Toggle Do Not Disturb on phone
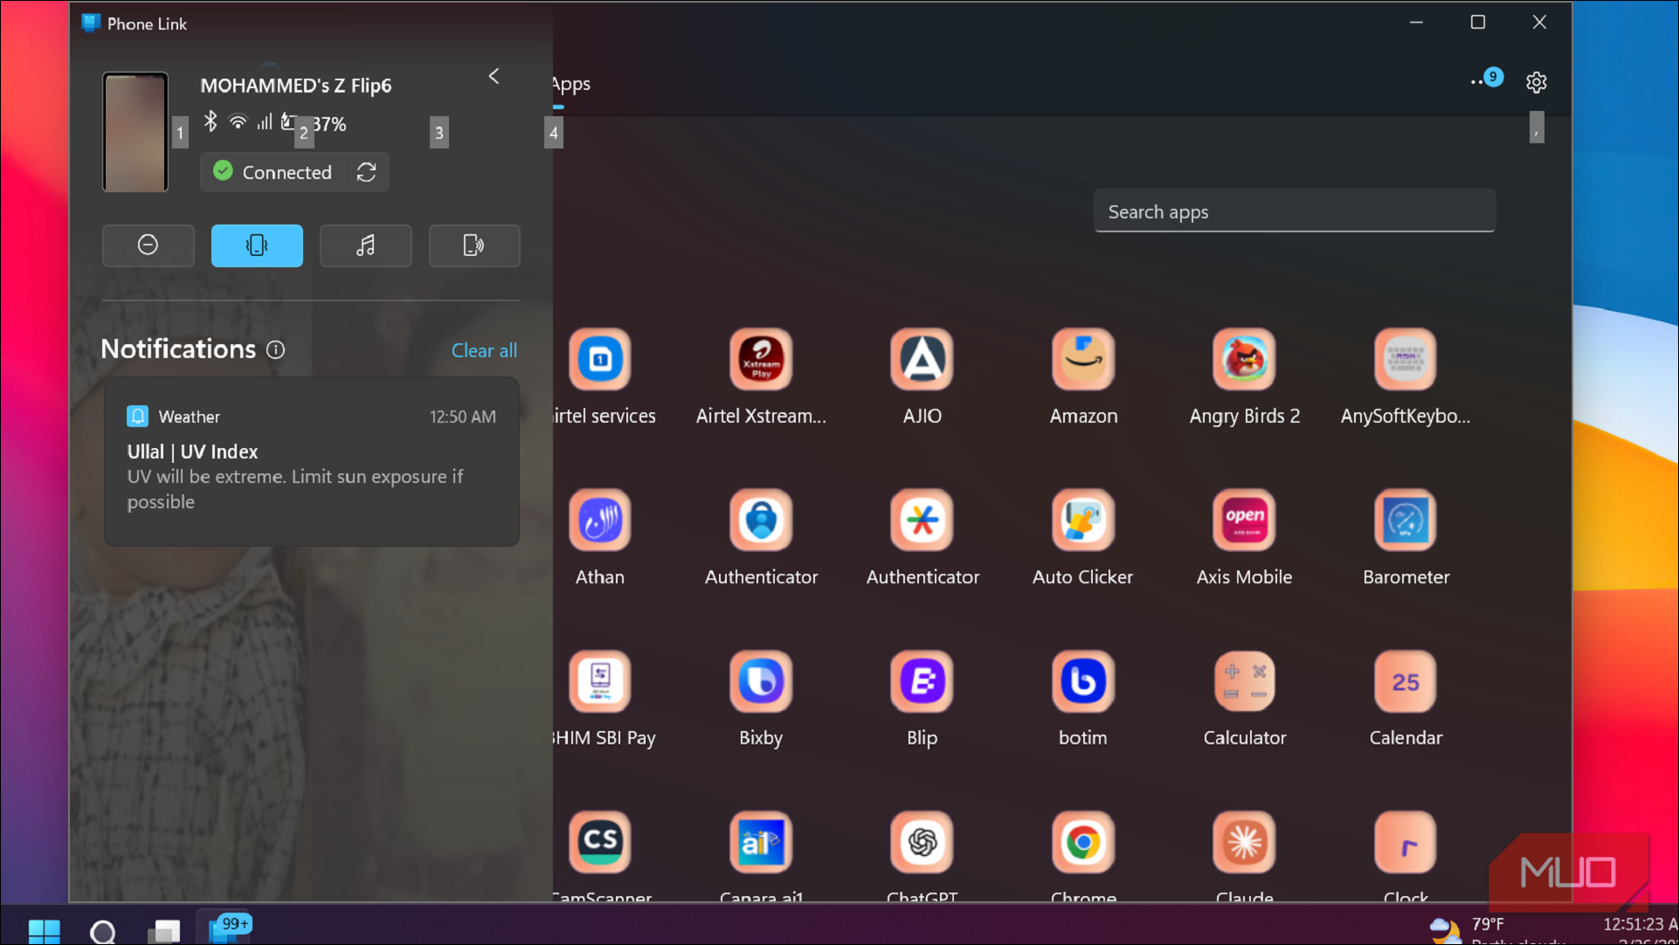Viewport: 1679px width, 945px height. click(148, 245)
